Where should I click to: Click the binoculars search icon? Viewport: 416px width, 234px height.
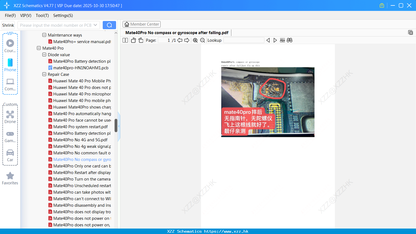[x=290, y=40]
